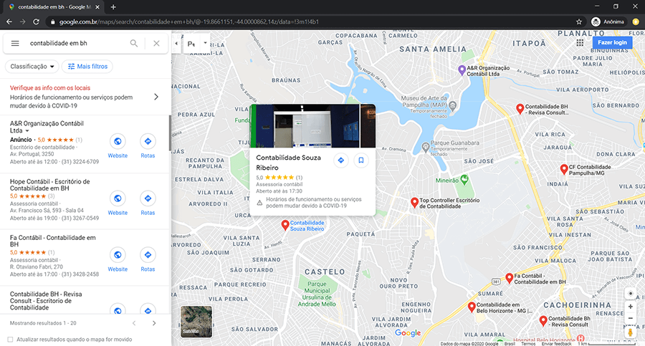645x346 pixels.
Task: Click directions icon in Souza Ribeiro card
Action: tap(341, 160)
